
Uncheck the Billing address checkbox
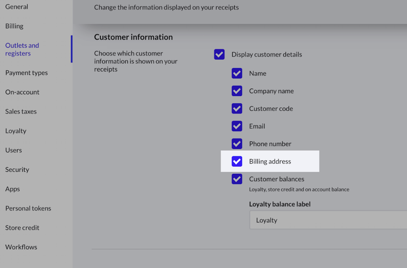tap(237, 161)
